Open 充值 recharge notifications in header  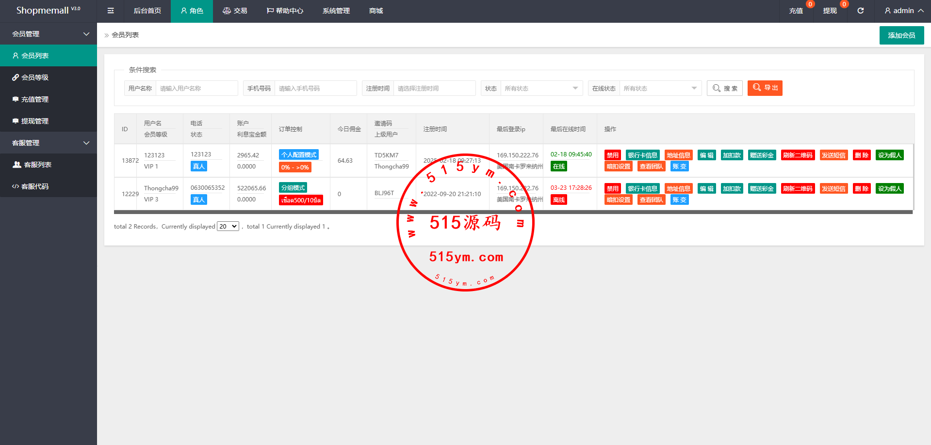(x=796, y=11)
